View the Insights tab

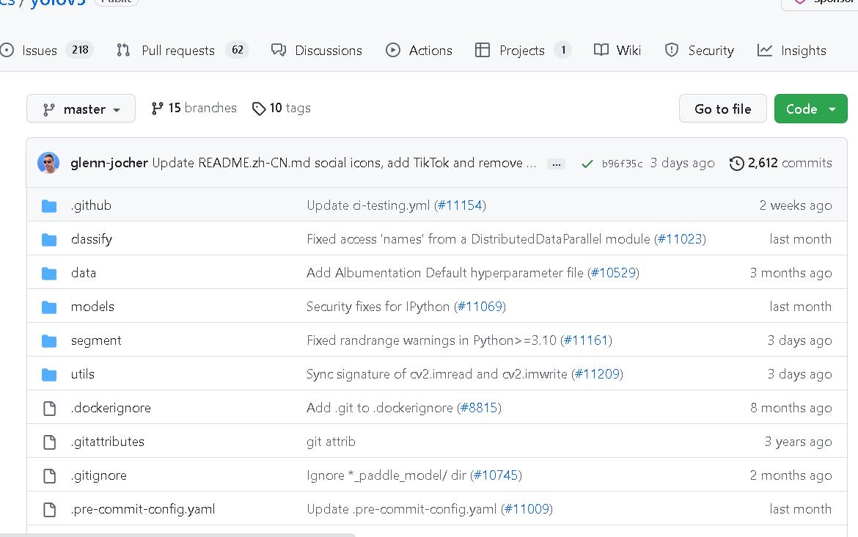(x=791, y=51)
